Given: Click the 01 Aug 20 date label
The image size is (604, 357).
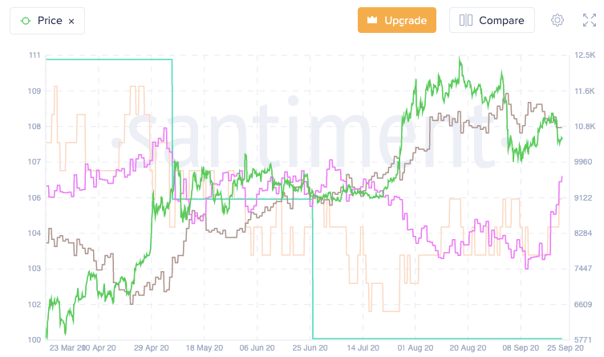Looking at the screenshot, I should coord(414,348).
